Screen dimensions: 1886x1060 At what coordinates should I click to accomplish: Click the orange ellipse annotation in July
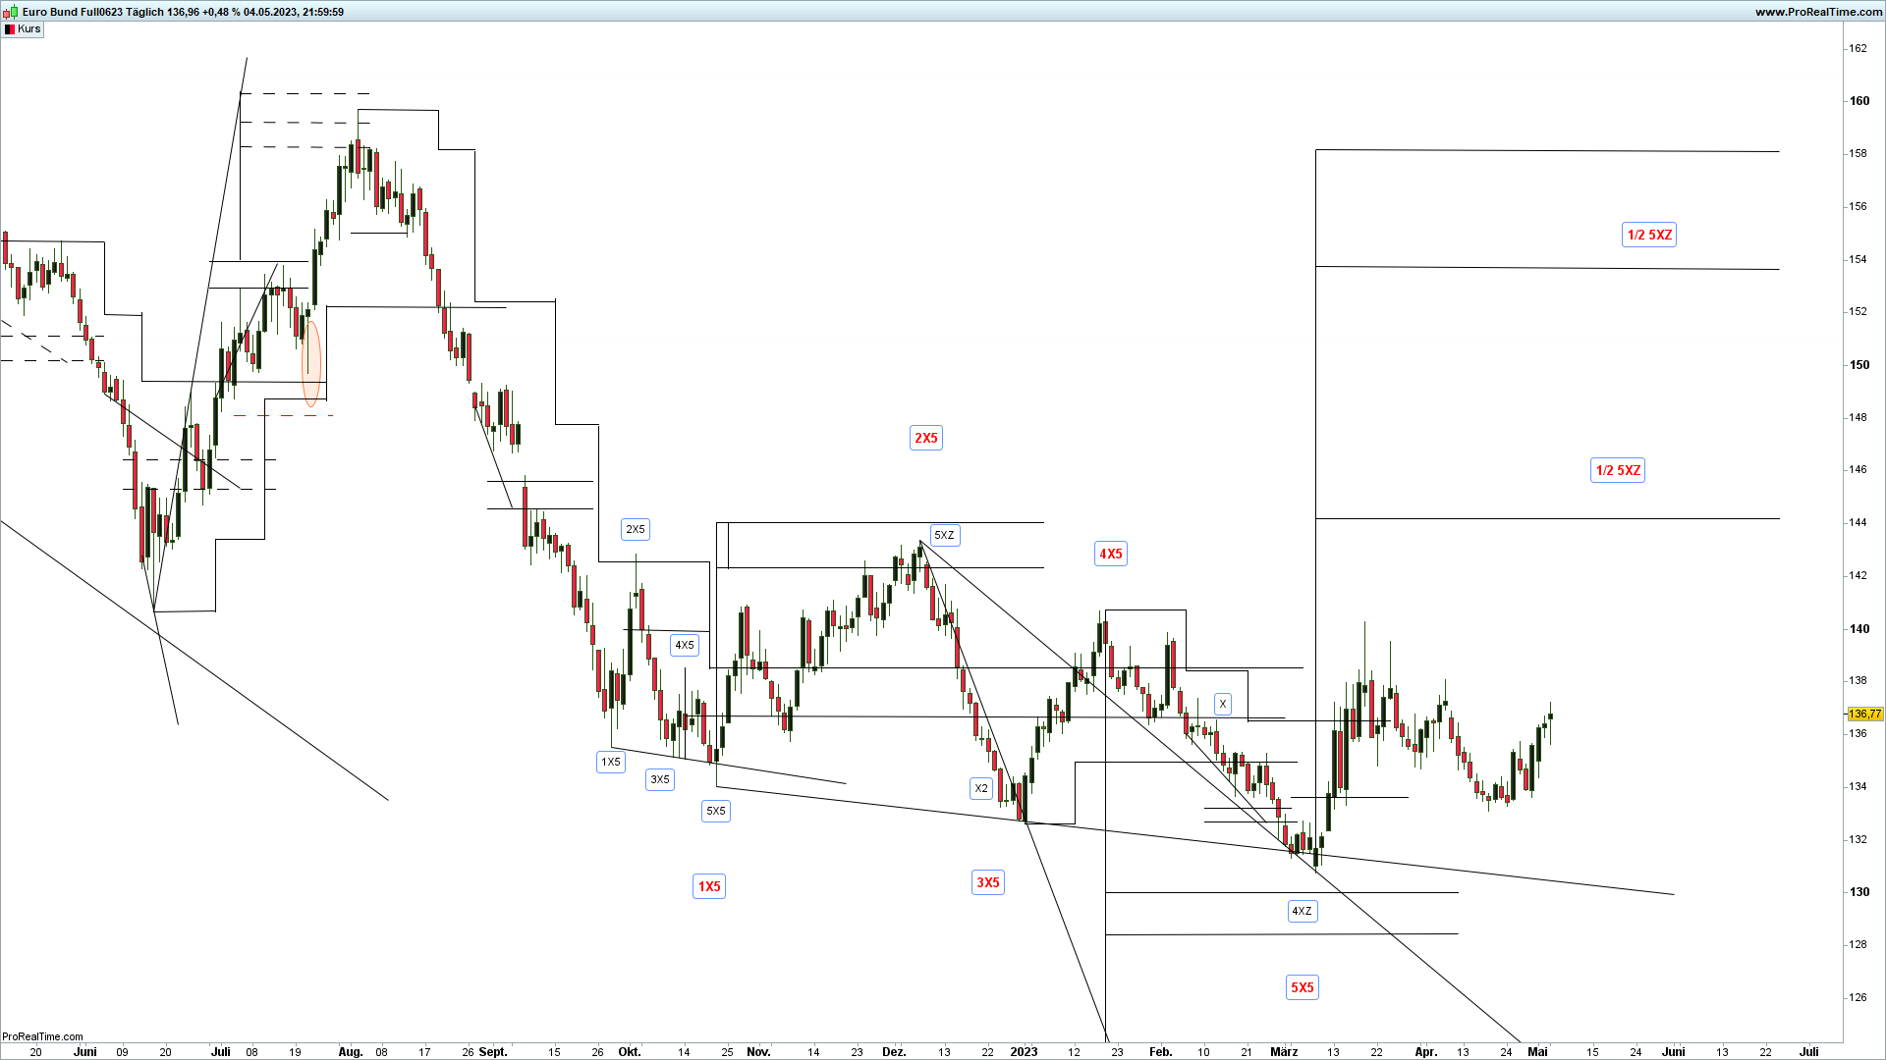pyautogui.click(x=311, y=362)
